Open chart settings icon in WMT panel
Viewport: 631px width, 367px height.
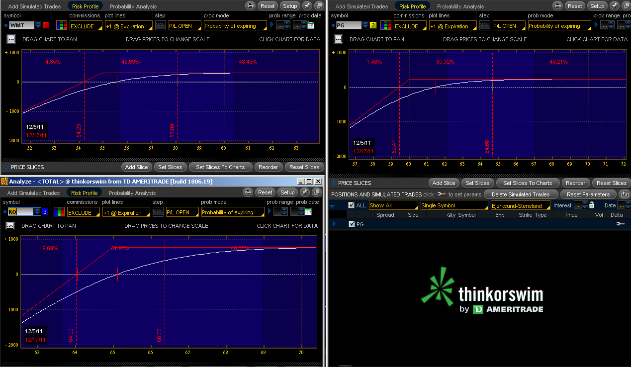(x=11, y=39)
